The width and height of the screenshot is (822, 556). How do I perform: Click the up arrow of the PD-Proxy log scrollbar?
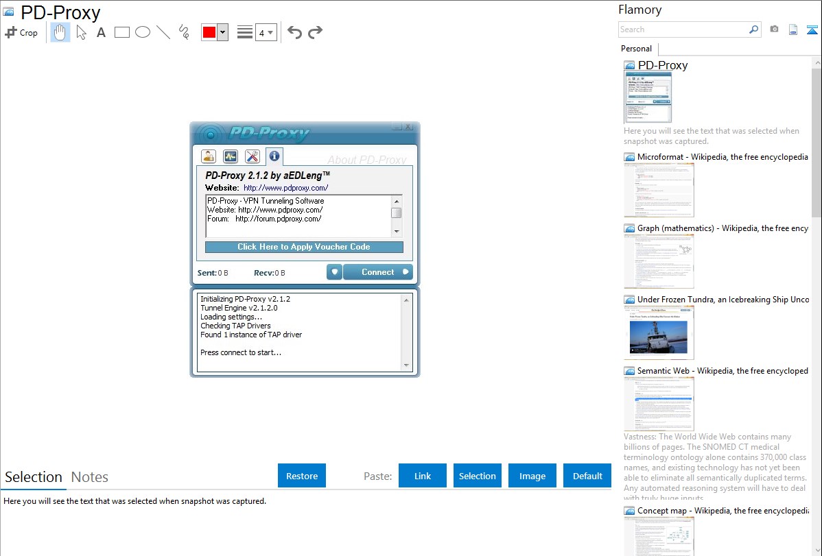click(406, 300)
